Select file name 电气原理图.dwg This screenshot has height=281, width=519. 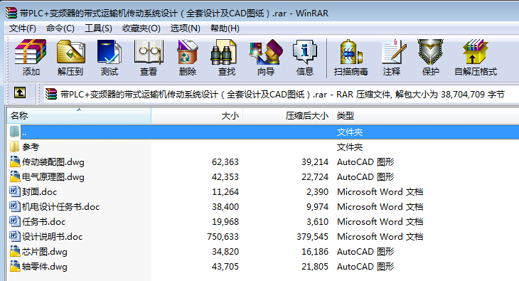(53, 177)
